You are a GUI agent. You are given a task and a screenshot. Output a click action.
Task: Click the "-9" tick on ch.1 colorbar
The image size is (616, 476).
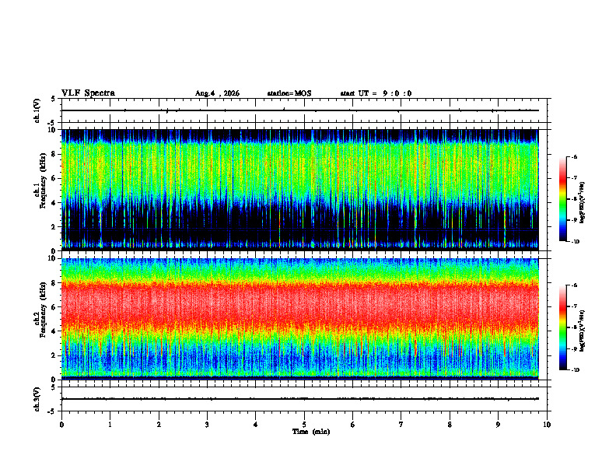(x=574, y=220)
